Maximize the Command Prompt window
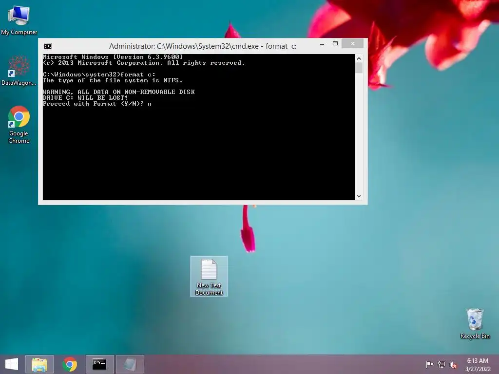This screenshot has height=374, width=499. point(335,43)
